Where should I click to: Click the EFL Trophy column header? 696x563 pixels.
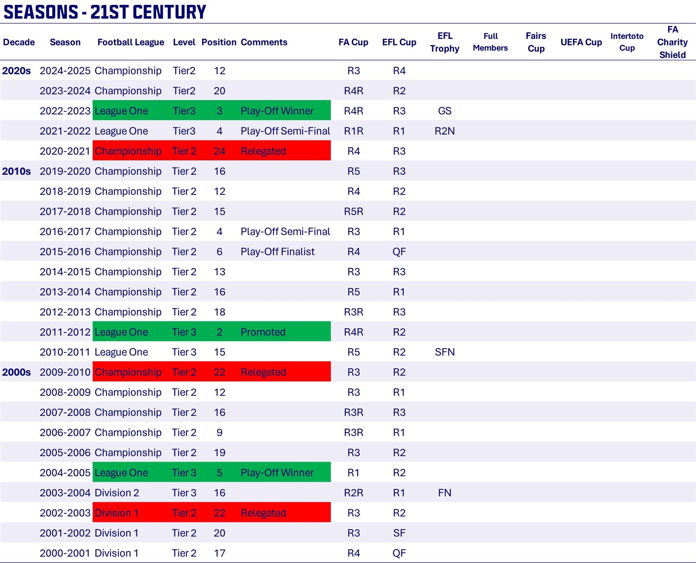(445, 42)
